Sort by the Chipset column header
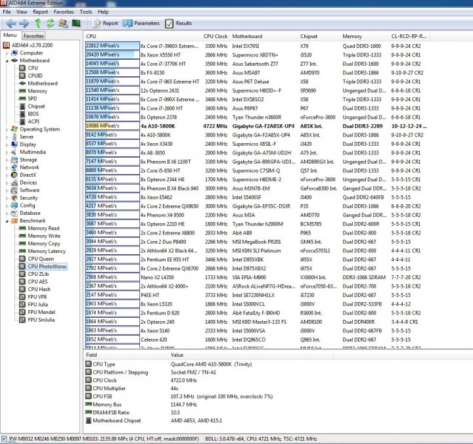473x444 pixels. pos(319,36)
